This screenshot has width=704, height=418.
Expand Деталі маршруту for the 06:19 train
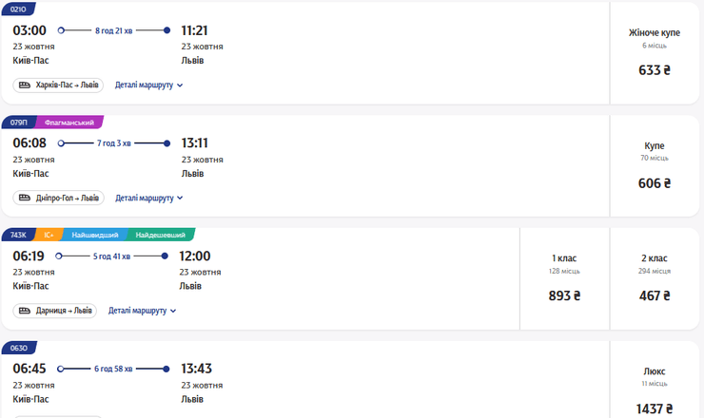142,311
